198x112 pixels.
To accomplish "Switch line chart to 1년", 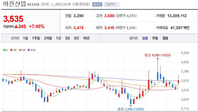I will (x=58, y=38).
